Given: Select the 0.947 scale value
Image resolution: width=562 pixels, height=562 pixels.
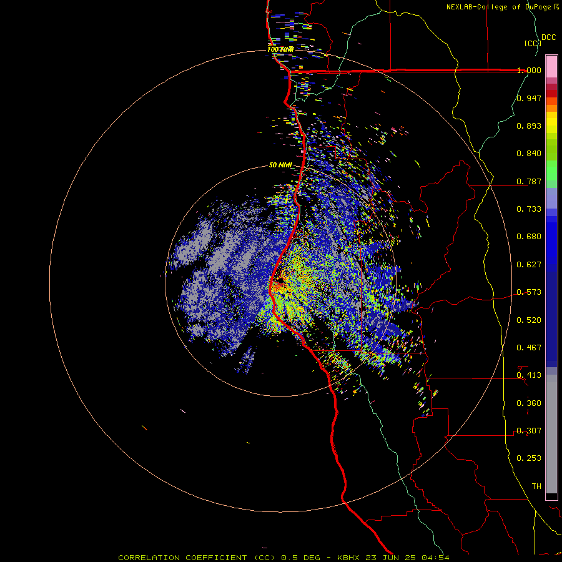Looking at the screenshot, I should point(529,98).
